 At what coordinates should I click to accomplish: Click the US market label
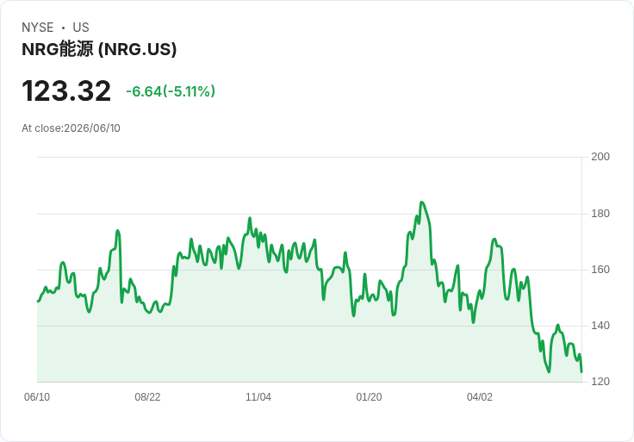[81, 28]
